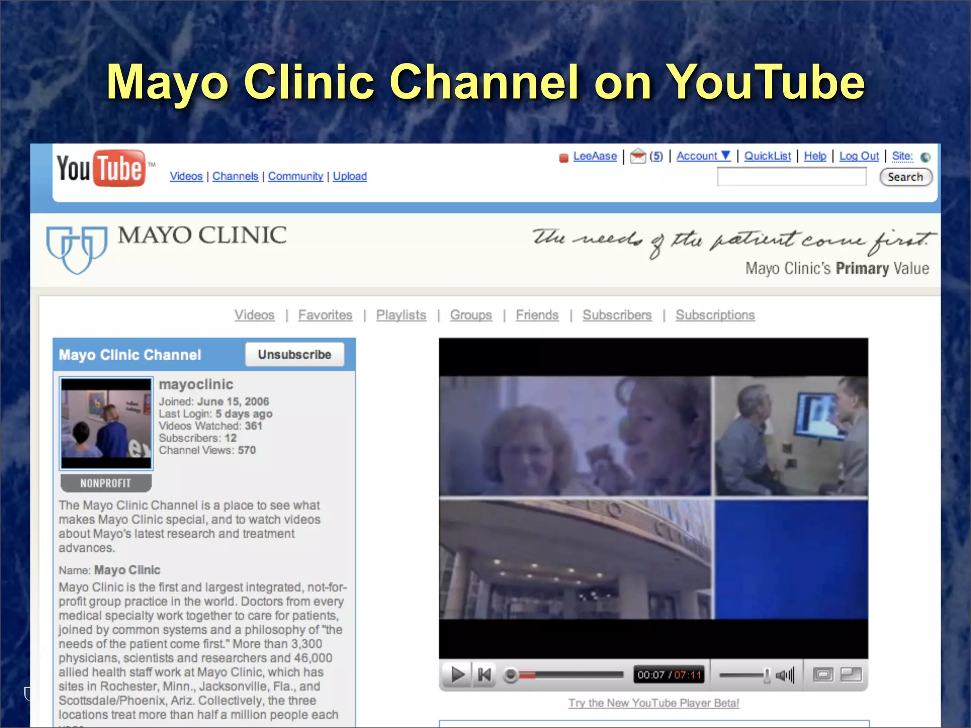This screenshot has width=971, height=728.
Task: Click the Unsubscribe button
Action: click(294, 355)
